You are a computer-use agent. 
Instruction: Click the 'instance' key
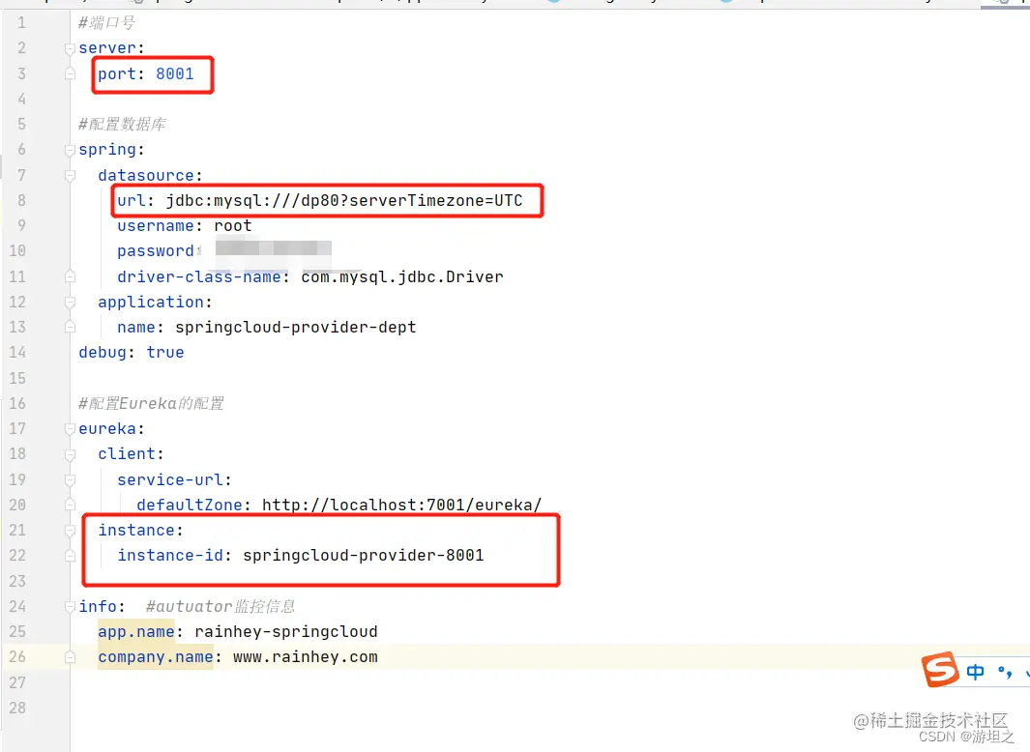tap(136, 531)
